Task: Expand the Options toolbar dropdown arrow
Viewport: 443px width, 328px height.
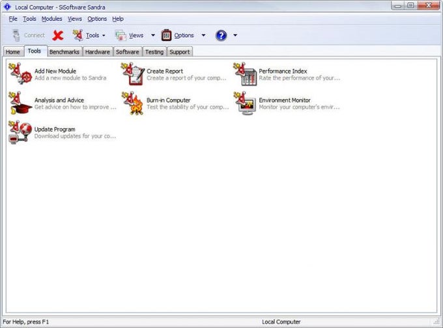Action: click(x=203, y=35)
